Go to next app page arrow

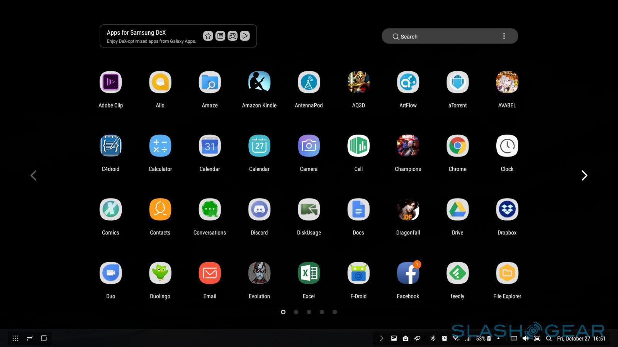tap(584, 175)
